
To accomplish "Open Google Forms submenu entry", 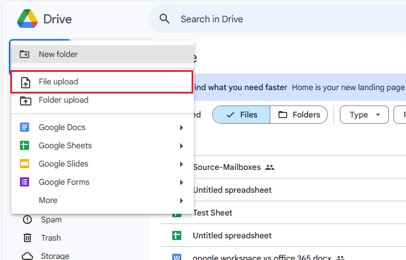I will 103,182.
